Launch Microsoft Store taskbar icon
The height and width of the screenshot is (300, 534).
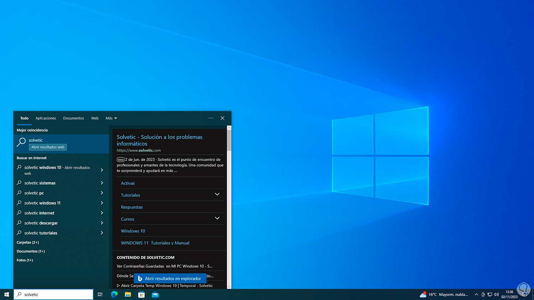click(x=141, y=294)
